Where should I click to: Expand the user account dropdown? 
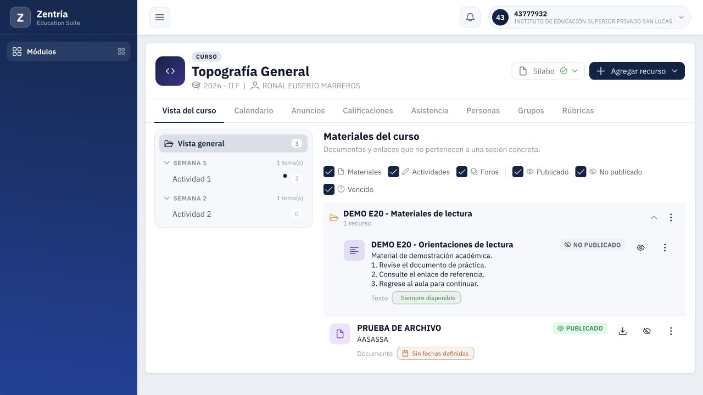click(x=589, y=18)
